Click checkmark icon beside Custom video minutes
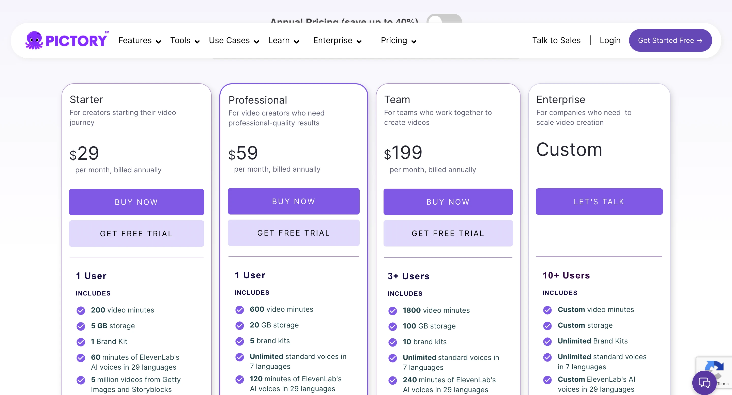732x395 pixels. 547,310
